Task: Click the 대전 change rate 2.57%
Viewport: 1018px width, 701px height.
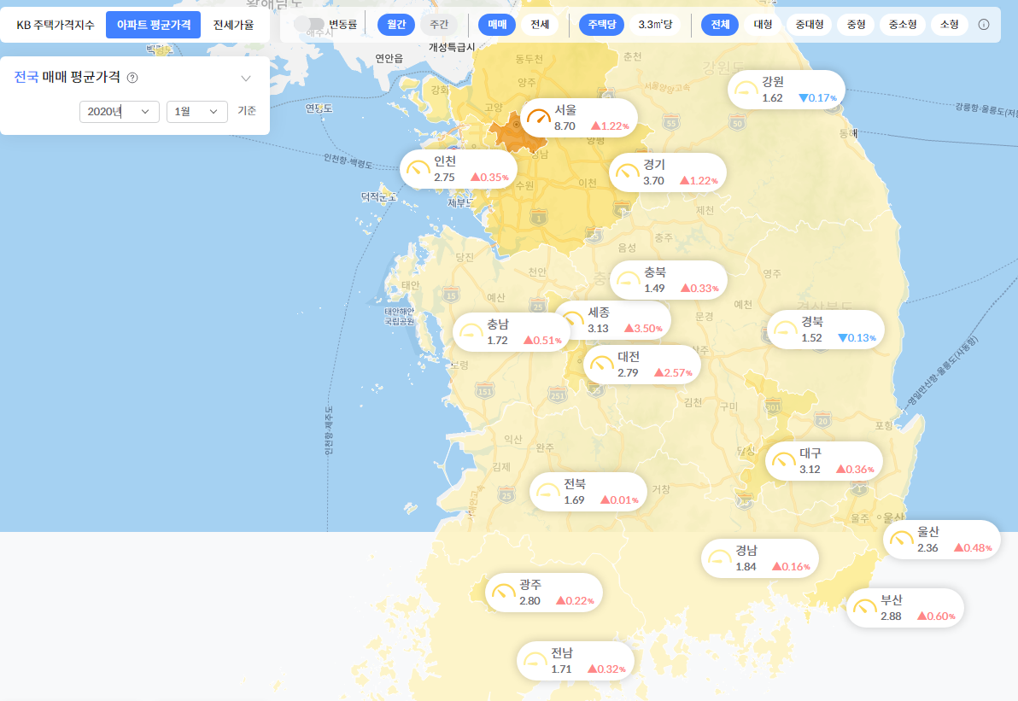Action: tap(673, 372)
